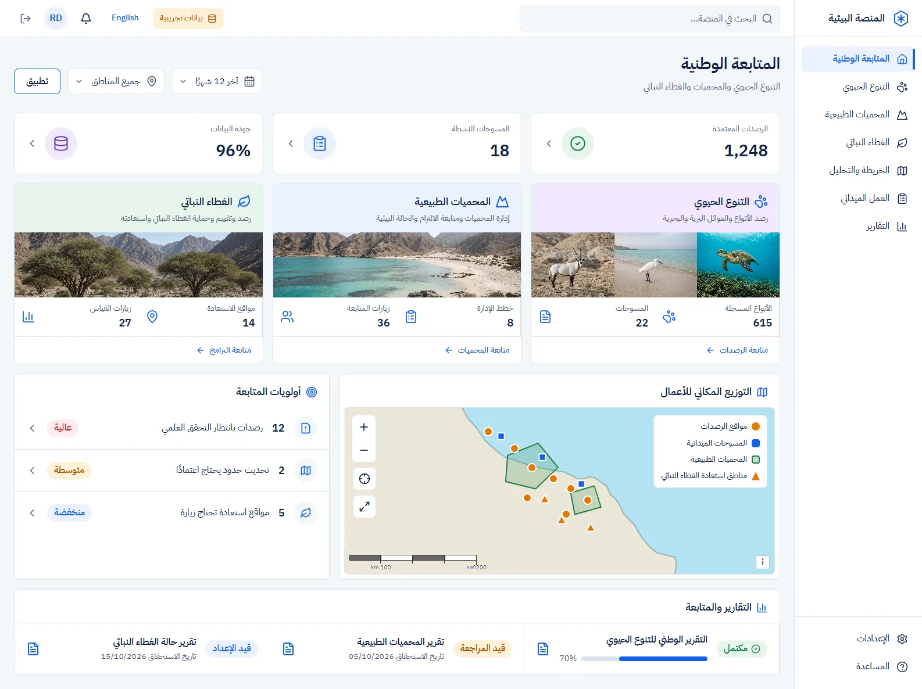Image resolution: width=922 pixels, height=689 pixels.
Task: Click the bar chart icon in الغطاء النباتي card
Action: 28,317
